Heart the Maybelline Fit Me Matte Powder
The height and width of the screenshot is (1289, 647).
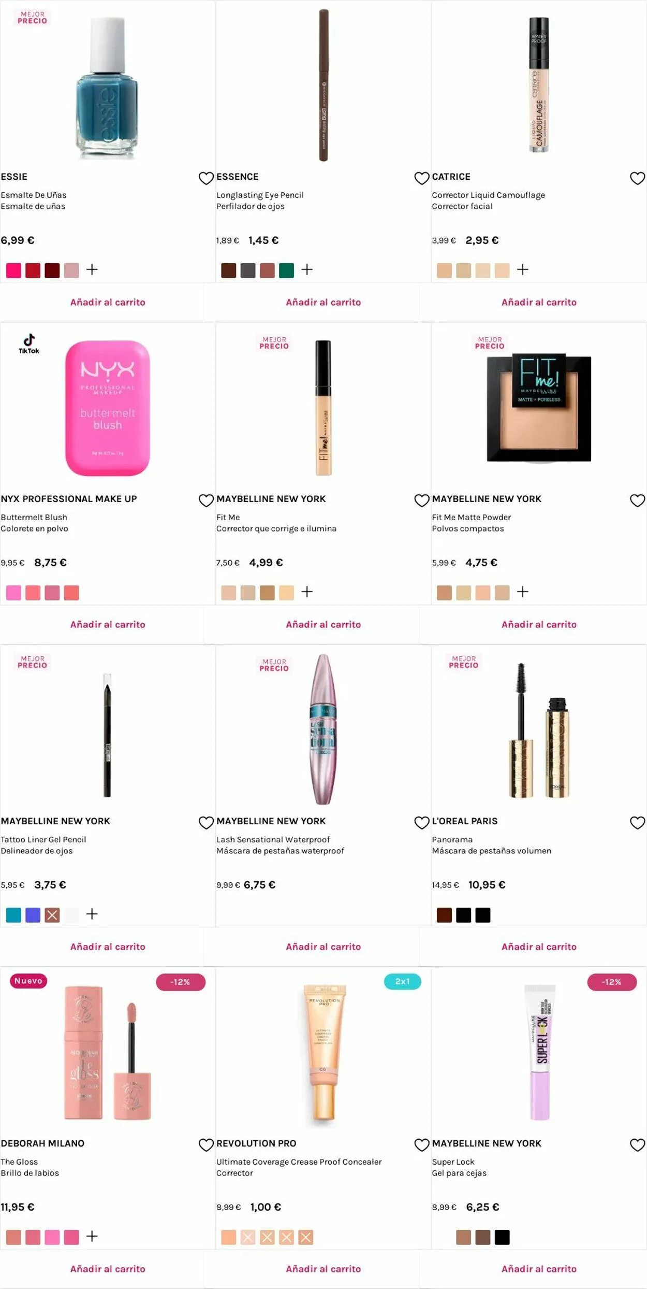pos(637,500)
